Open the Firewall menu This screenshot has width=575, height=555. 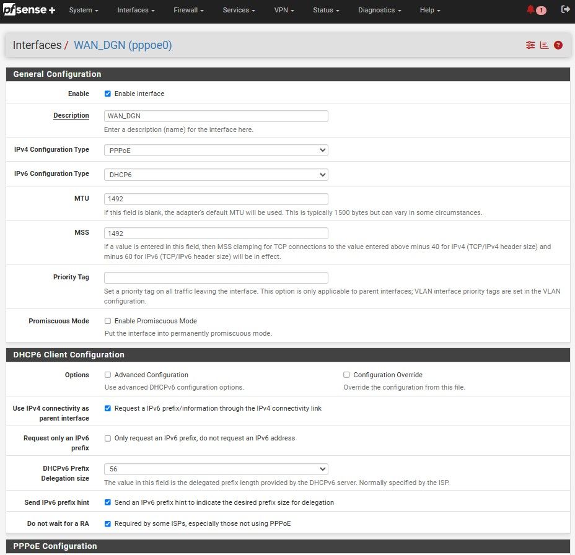188,11
